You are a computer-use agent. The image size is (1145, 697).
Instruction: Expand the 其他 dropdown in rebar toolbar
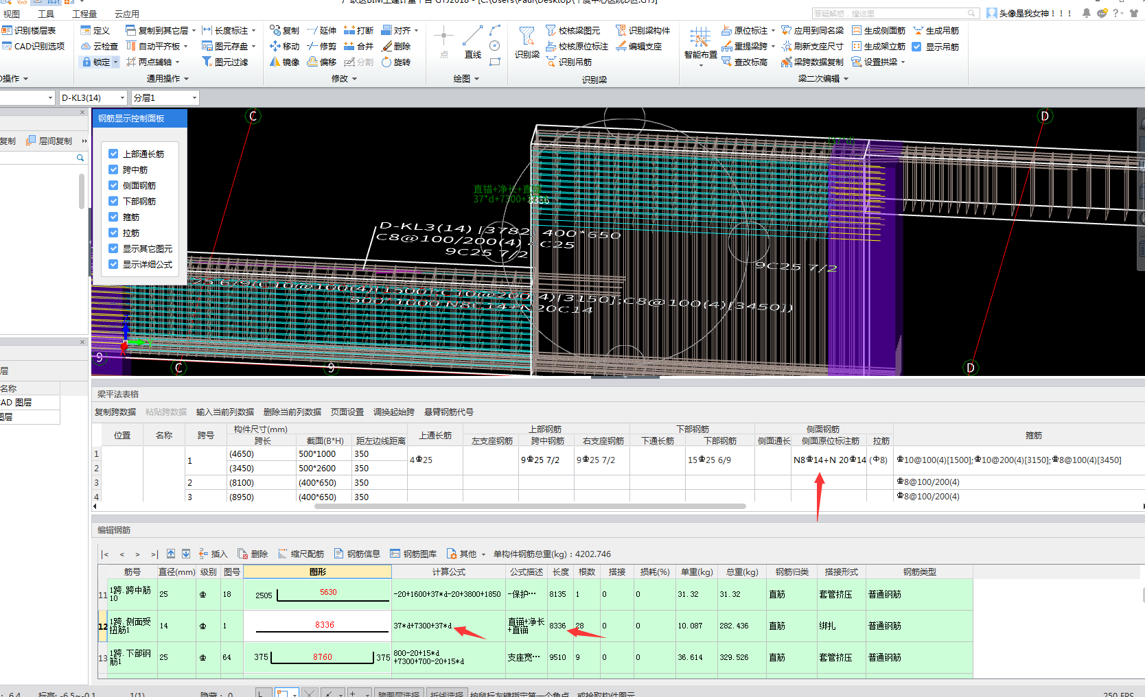click(x=483, y=554)
